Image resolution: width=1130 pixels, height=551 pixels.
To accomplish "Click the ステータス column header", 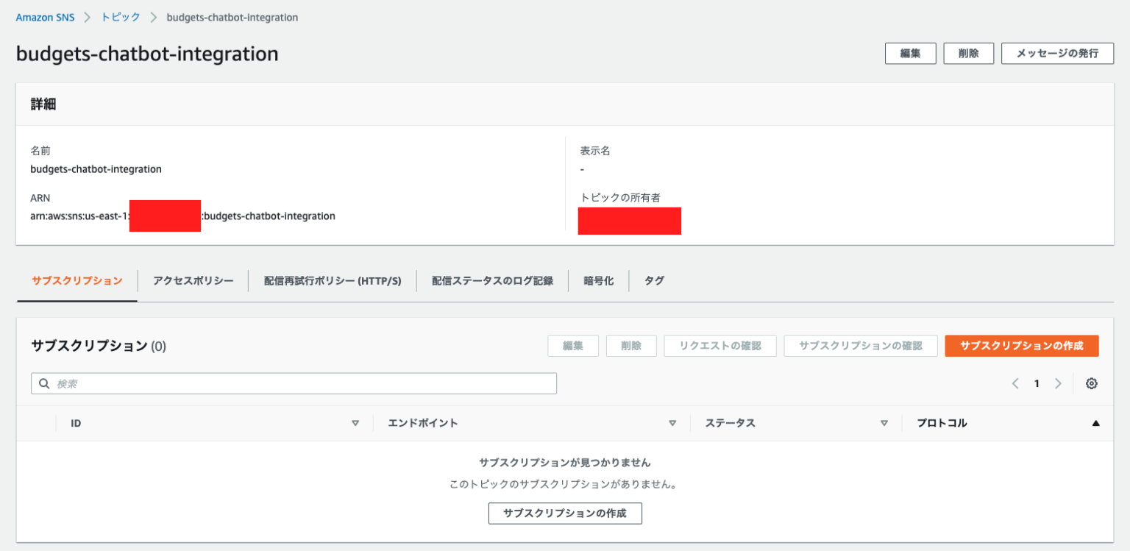I will tap(731, 423).
